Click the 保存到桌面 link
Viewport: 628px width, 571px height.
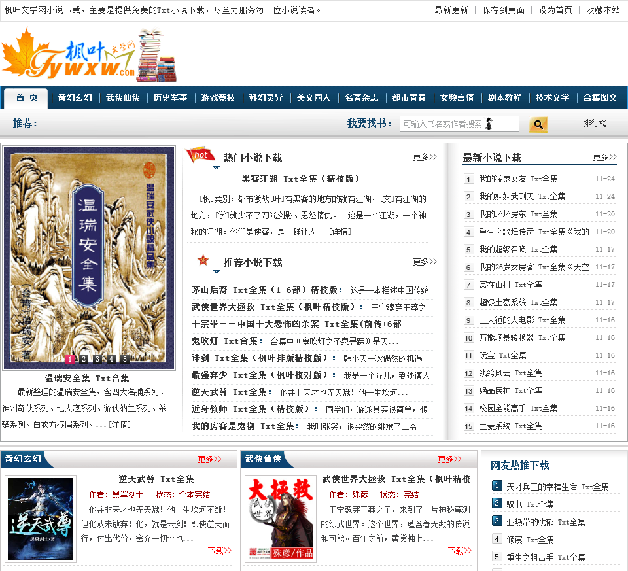504,10
